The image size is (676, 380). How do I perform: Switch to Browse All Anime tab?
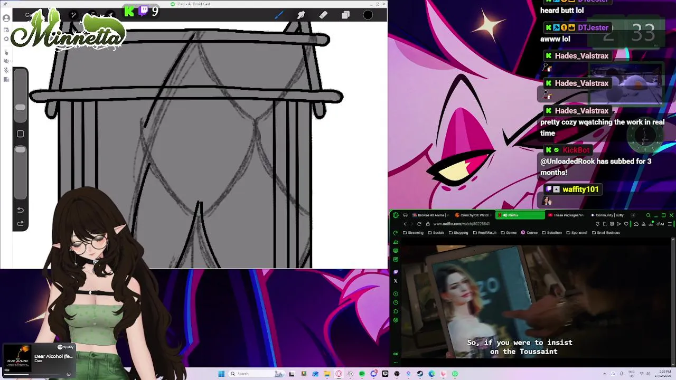(x=431, y=215)
